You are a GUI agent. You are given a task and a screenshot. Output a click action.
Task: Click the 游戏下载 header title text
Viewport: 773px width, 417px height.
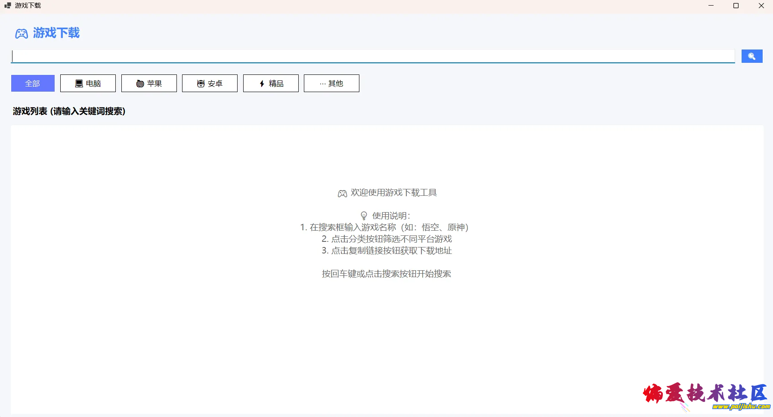56,33
